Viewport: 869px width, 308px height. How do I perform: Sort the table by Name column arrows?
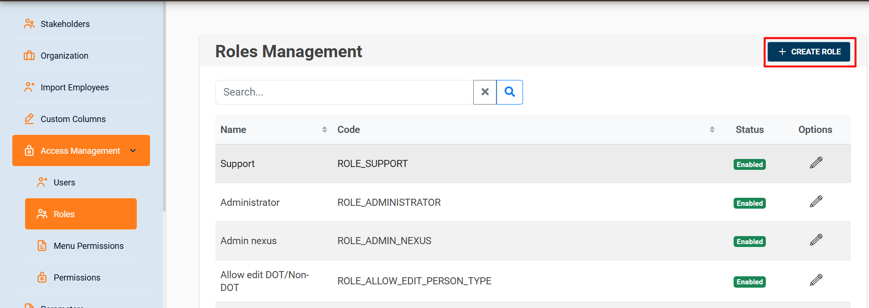(324, 130)
